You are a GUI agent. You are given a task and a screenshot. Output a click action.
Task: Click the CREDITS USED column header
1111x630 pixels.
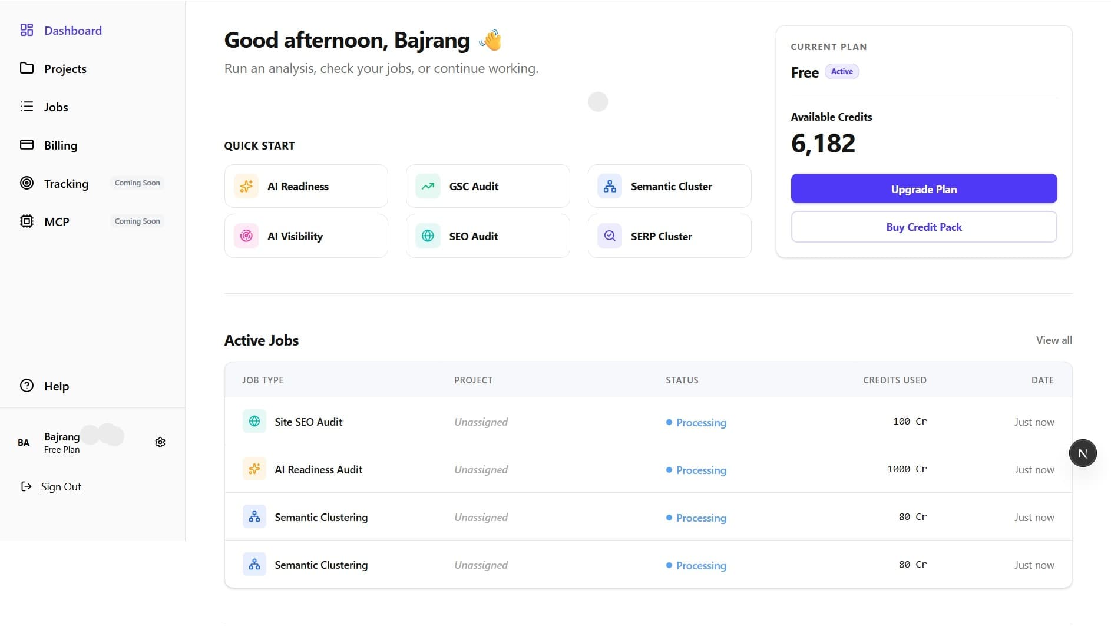(x=895, y=380)
